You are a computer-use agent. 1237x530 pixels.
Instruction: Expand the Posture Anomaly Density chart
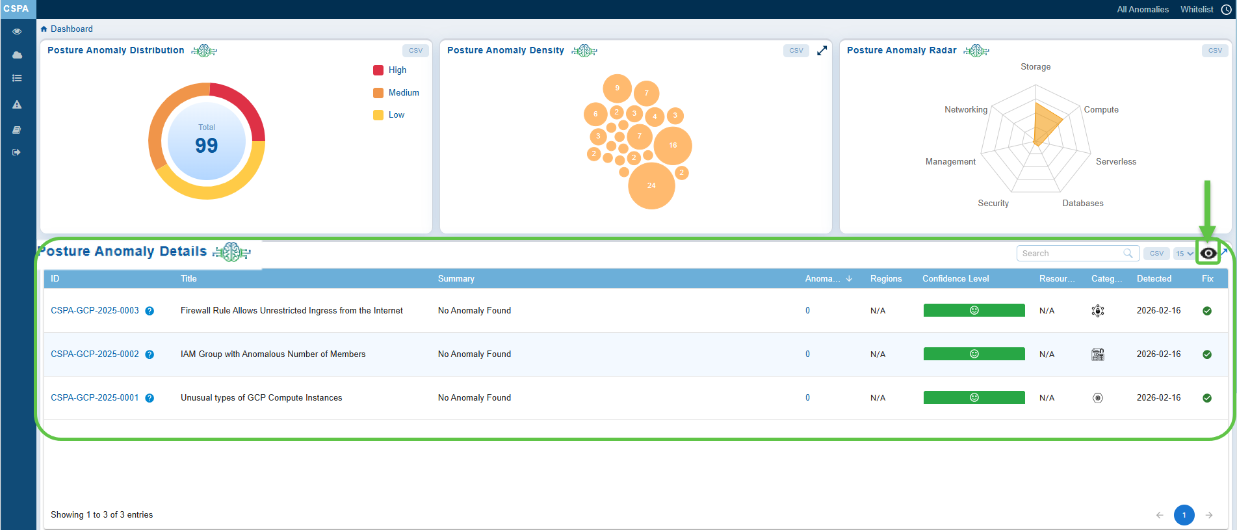pyautogui.click(x=822, y=51)
